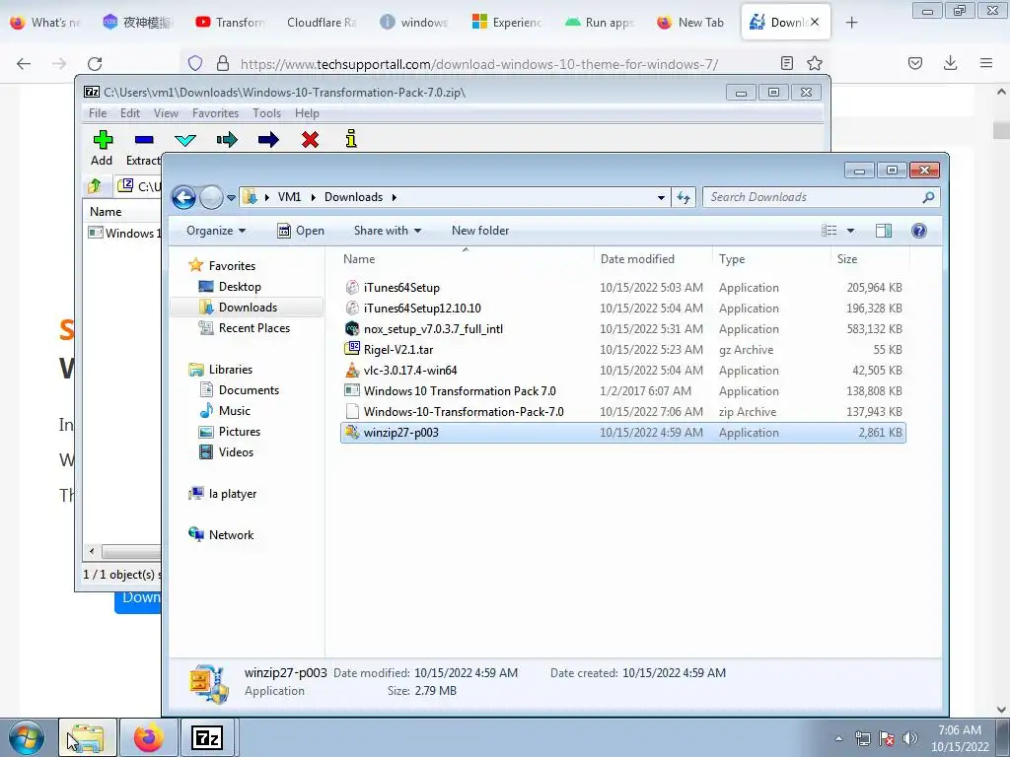Image resolution: width=1010 pixels, height=757 pixels.
Task: Click the shield tracking protection icon
Action: point(195,63)
